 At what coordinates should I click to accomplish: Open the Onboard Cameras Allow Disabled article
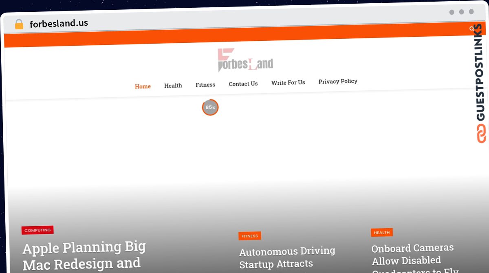coord(415,258)
